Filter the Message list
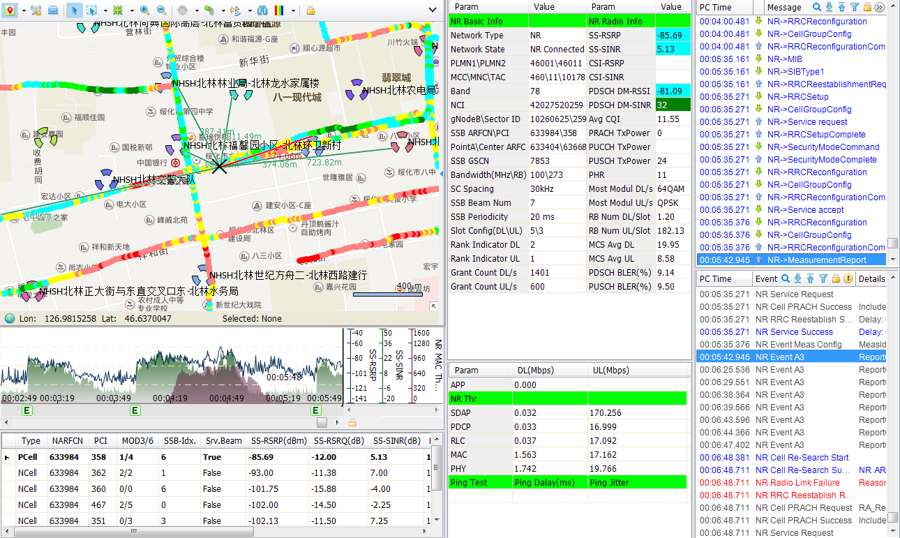900x538 pixels. coord(855,7)
